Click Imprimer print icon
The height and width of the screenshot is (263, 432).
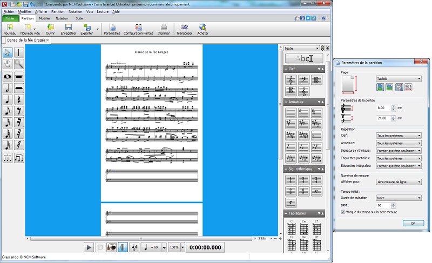(x=164, y=29)
